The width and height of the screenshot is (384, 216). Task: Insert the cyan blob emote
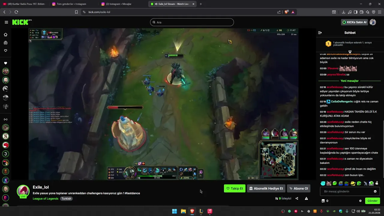point(323,183)
